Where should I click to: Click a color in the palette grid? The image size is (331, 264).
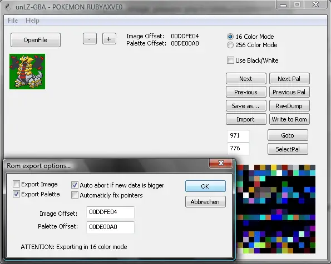point(276,209)
